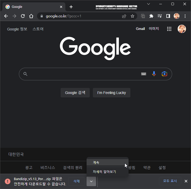The height and width of the screenshot is (189, 191).
Task: View site security lock icon
Action: 42,16
